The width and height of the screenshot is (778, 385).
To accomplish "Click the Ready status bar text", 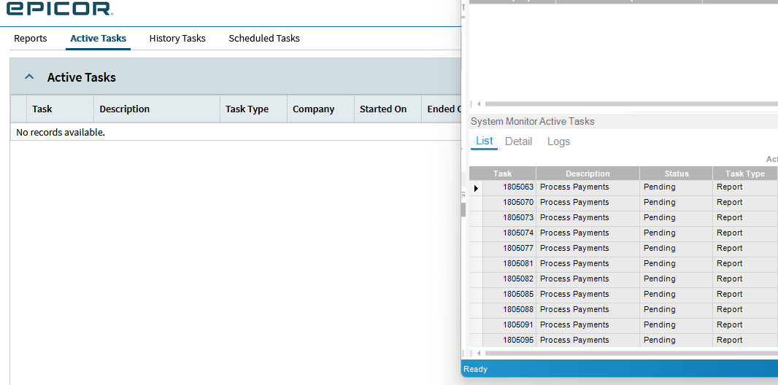I will pos(475,369).
